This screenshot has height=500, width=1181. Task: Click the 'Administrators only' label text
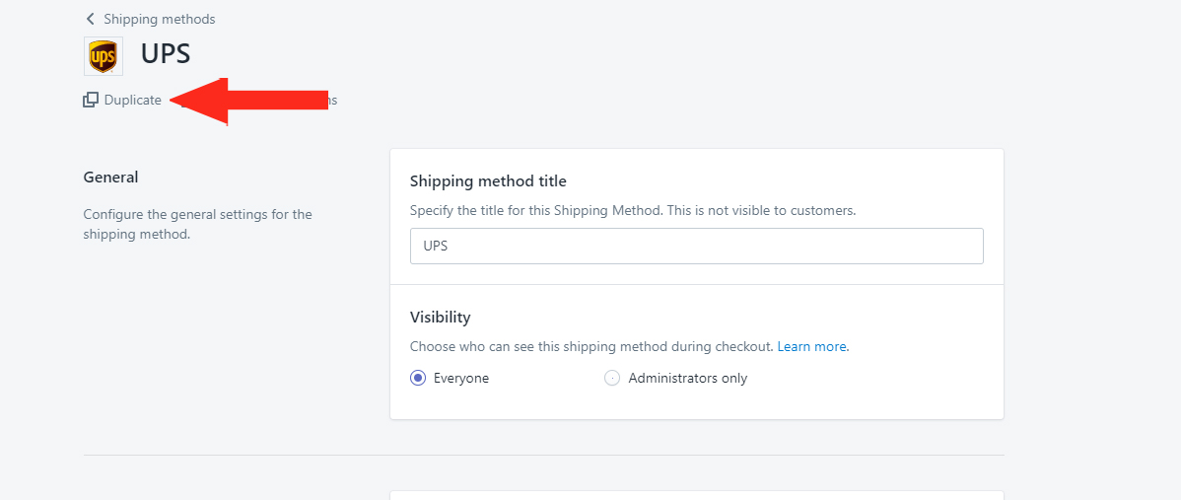(688, 378)
